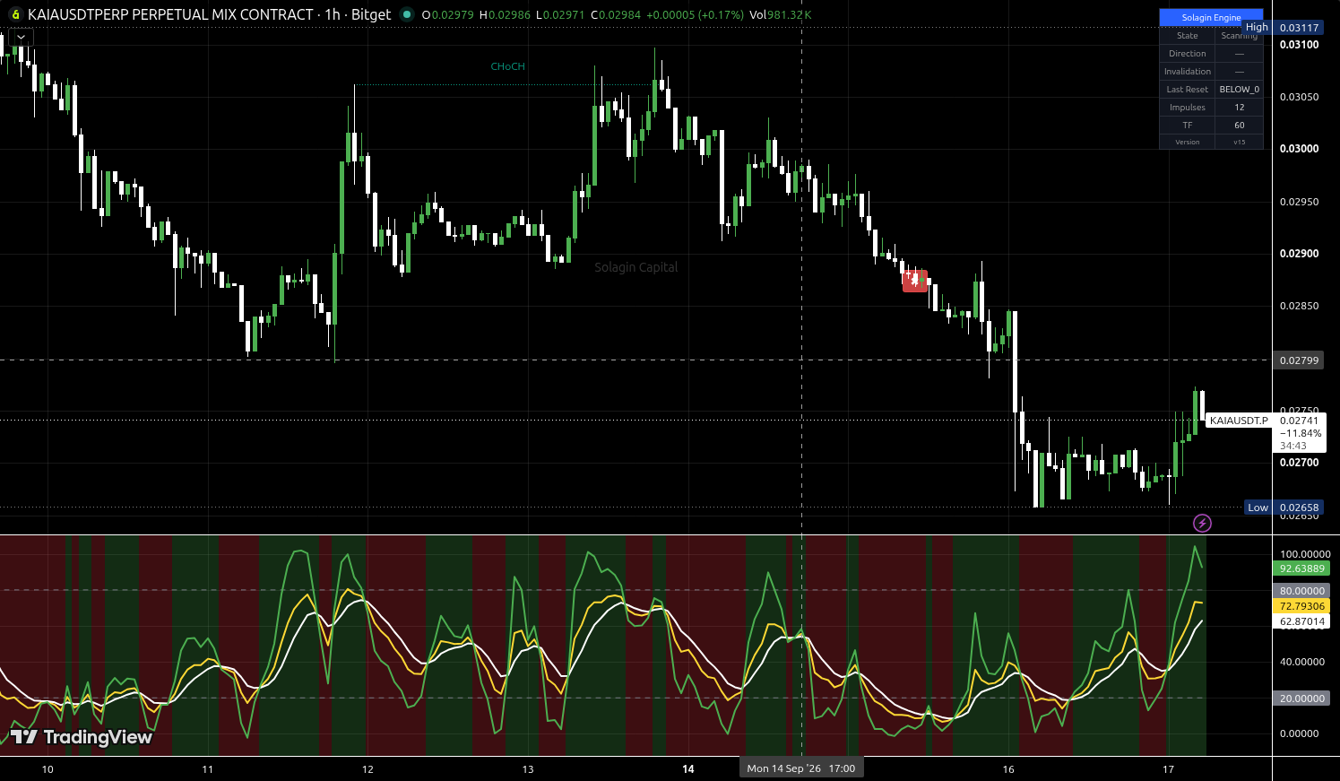Click the TF label cell
Screen dimensions: 1340x781
[1188, 126]
